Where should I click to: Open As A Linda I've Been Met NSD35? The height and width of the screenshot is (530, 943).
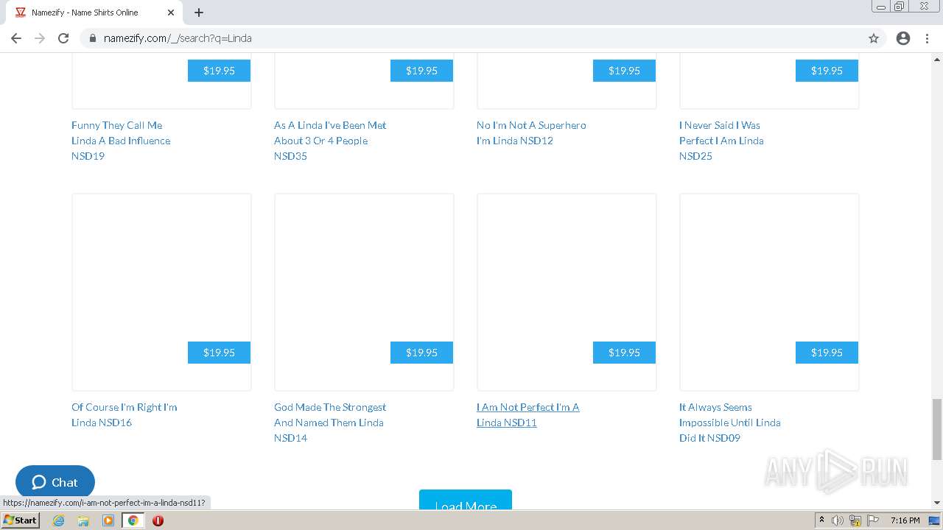click(330, 141)
